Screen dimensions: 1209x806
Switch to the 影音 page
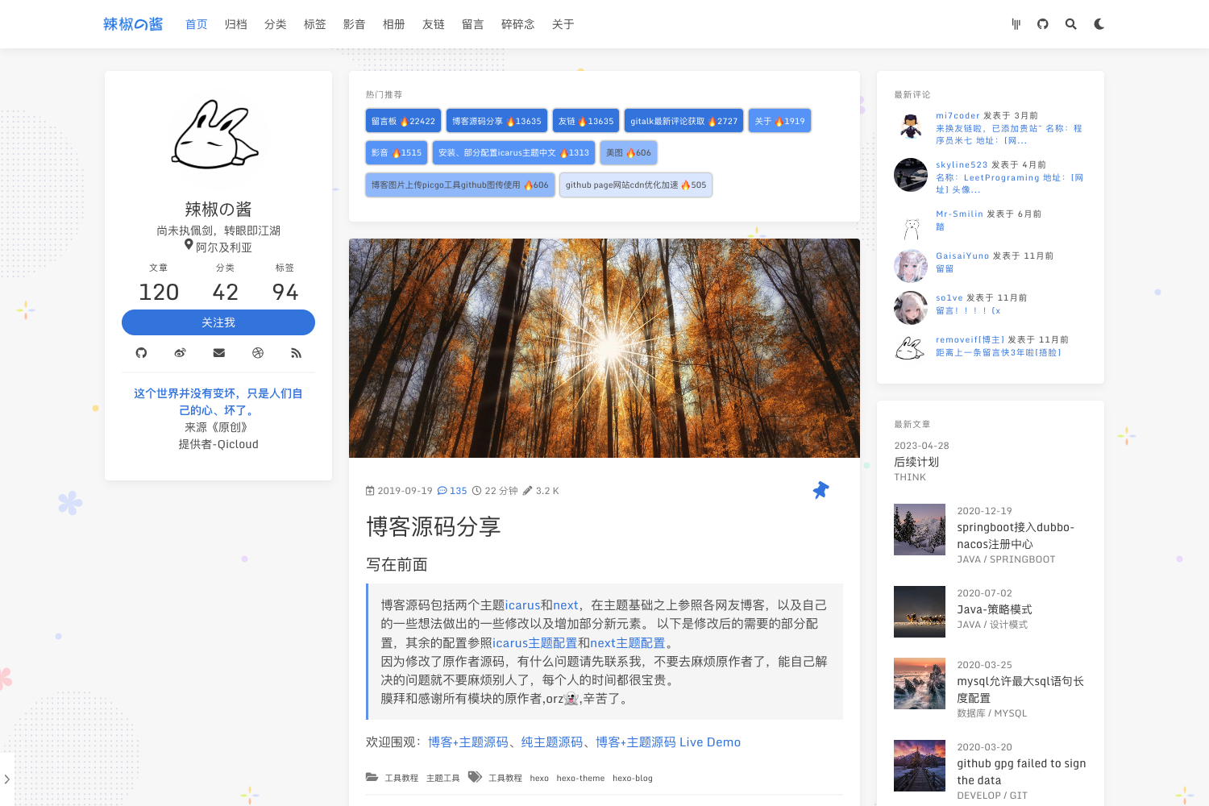tap(355, 23)
